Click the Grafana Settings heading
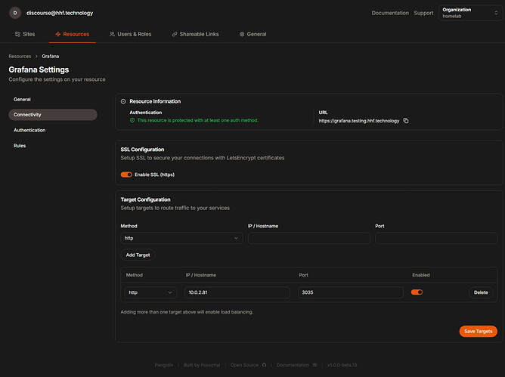Screen dimensions: 505x377 point(39,70)
